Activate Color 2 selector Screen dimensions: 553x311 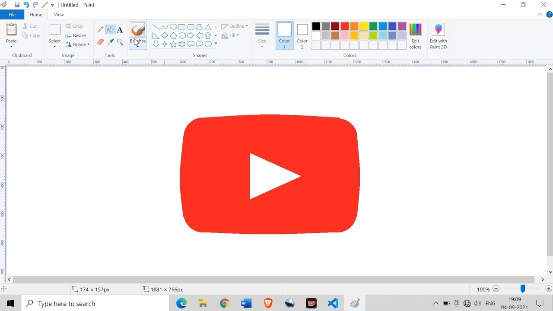coord(302,35)
